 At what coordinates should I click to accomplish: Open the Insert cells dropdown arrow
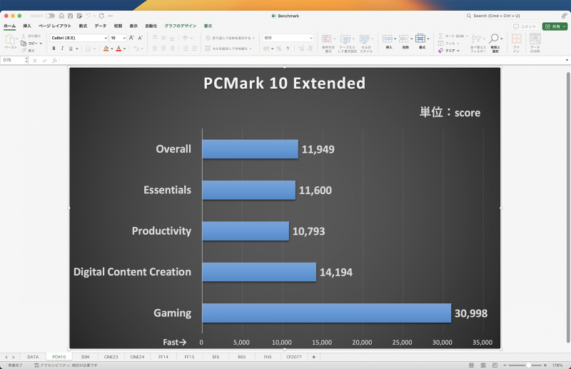click(x=395, y=39)
